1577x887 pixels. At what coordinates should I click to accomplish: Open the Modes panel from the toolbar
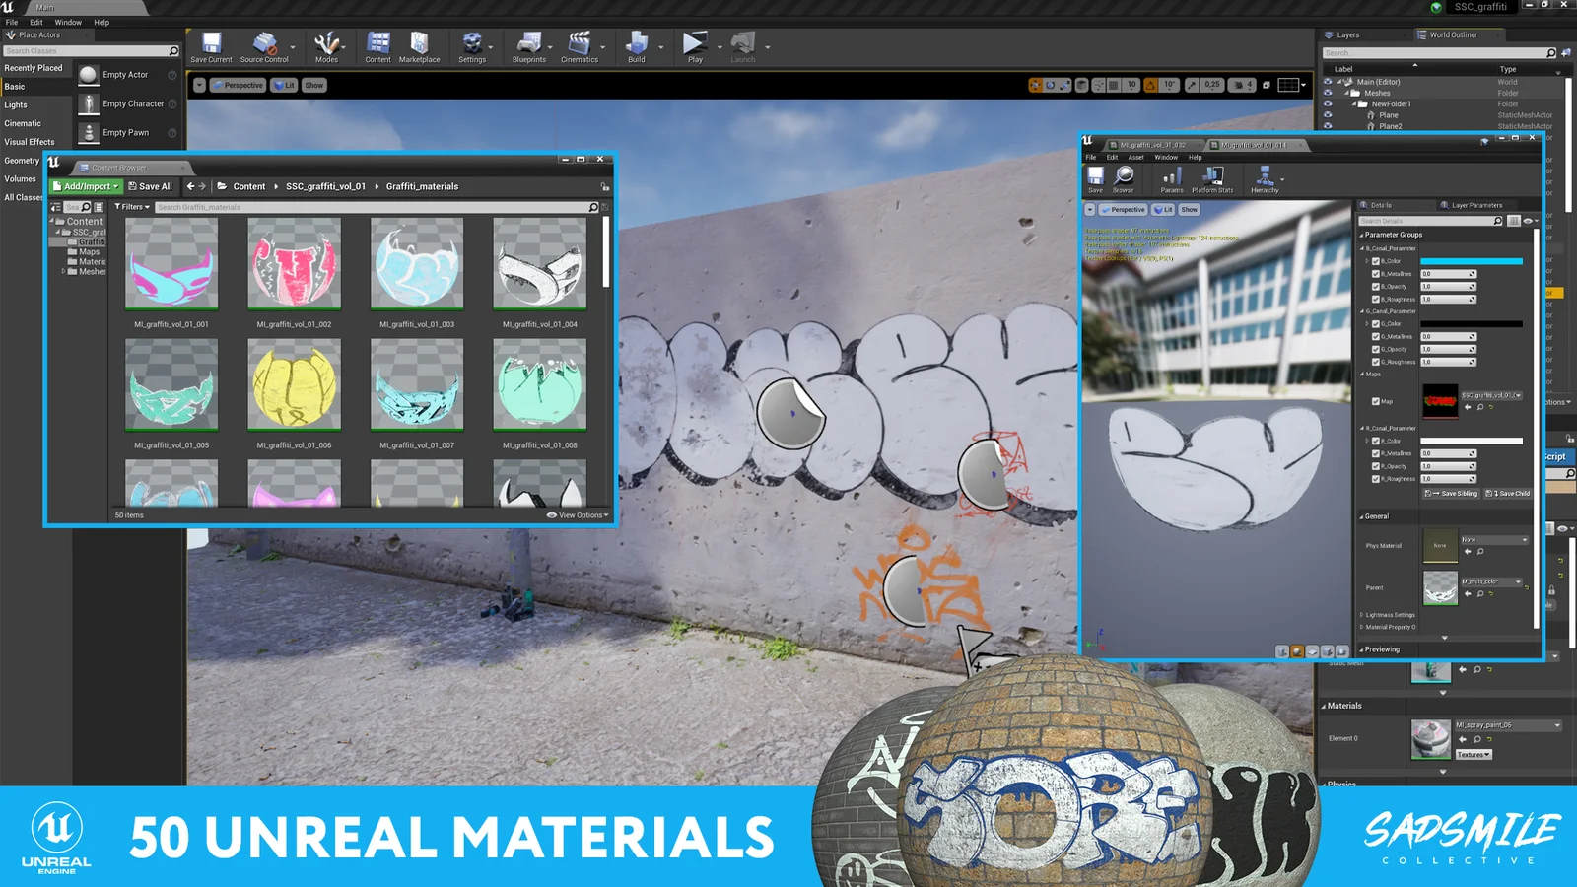325,45
